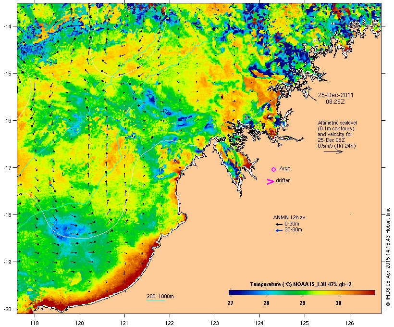Click latitude axis label -15
Screen dimensions: 394x327
[7, 74]
